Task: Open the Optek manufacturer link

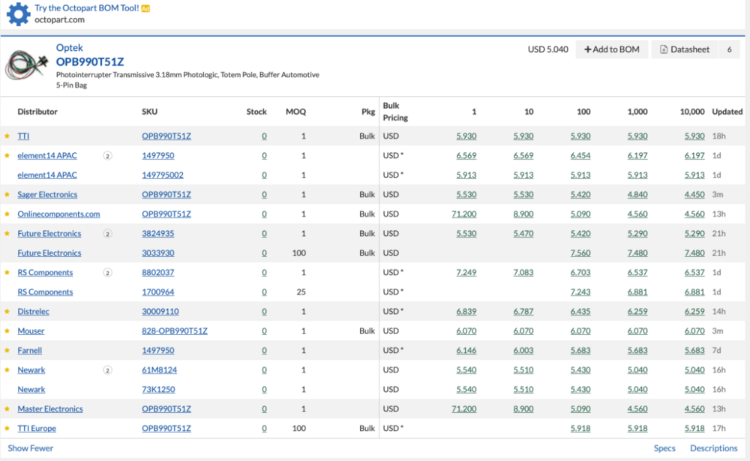Action: point(69,48)
